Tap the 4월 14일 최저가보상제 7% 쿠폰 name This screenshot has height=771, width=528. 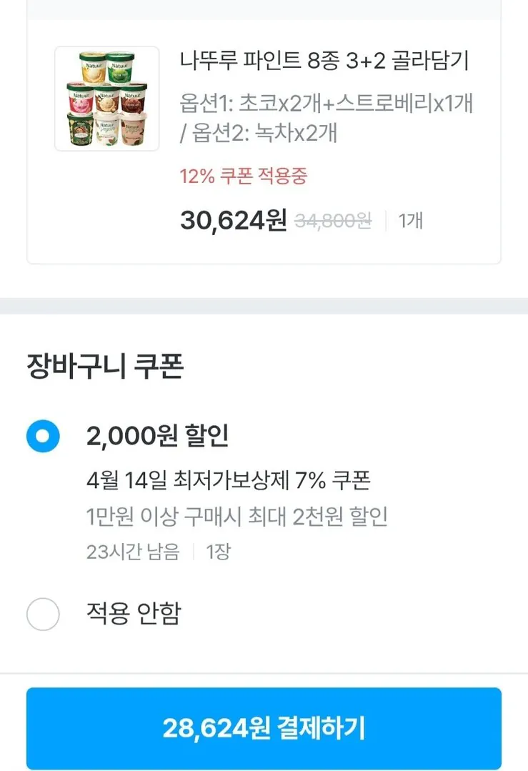tap(228, 479)
